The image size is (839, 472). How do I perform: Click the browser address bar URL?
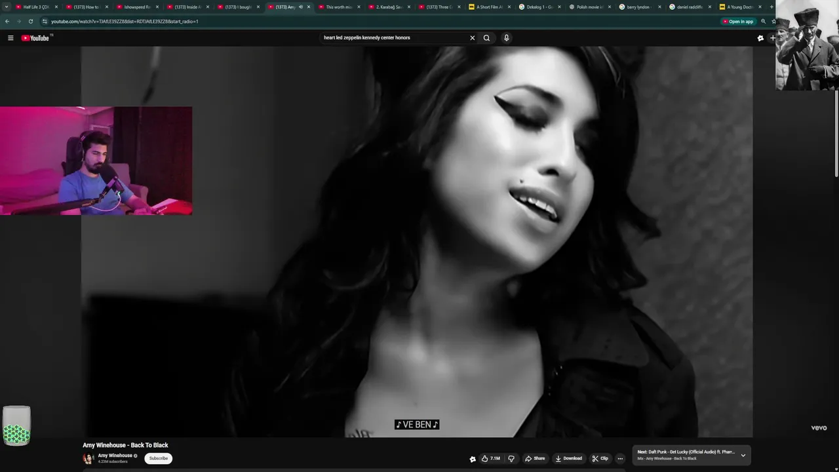[x=125, y=21]
